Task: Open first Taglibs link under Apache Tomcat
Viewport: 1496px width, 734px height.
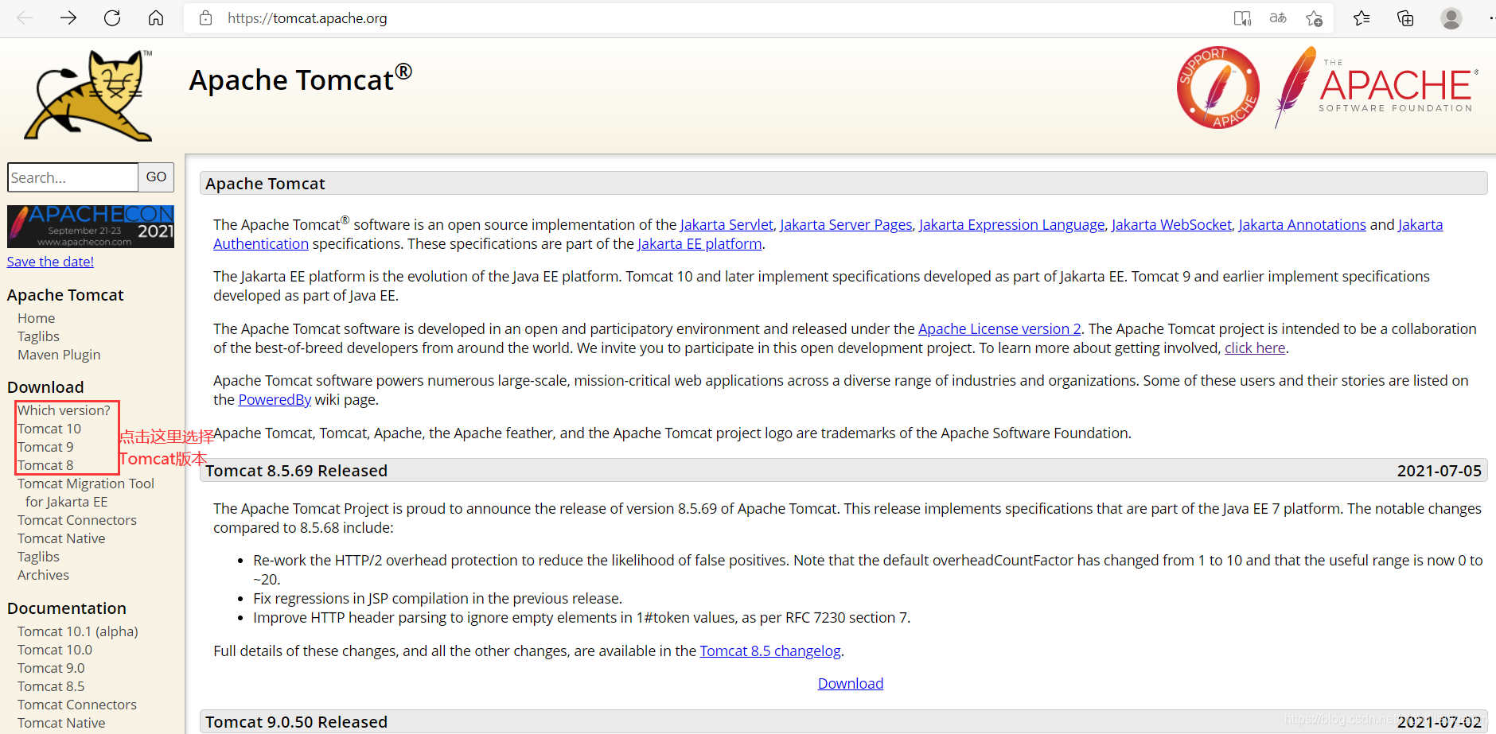Action: click(38, 336)
